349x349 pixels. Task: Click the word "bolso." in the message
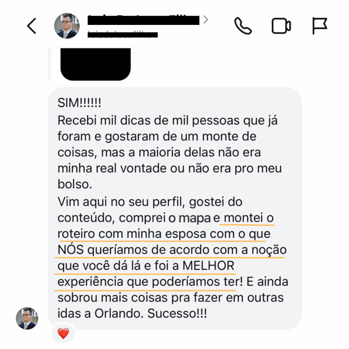(x=75, y=184)
